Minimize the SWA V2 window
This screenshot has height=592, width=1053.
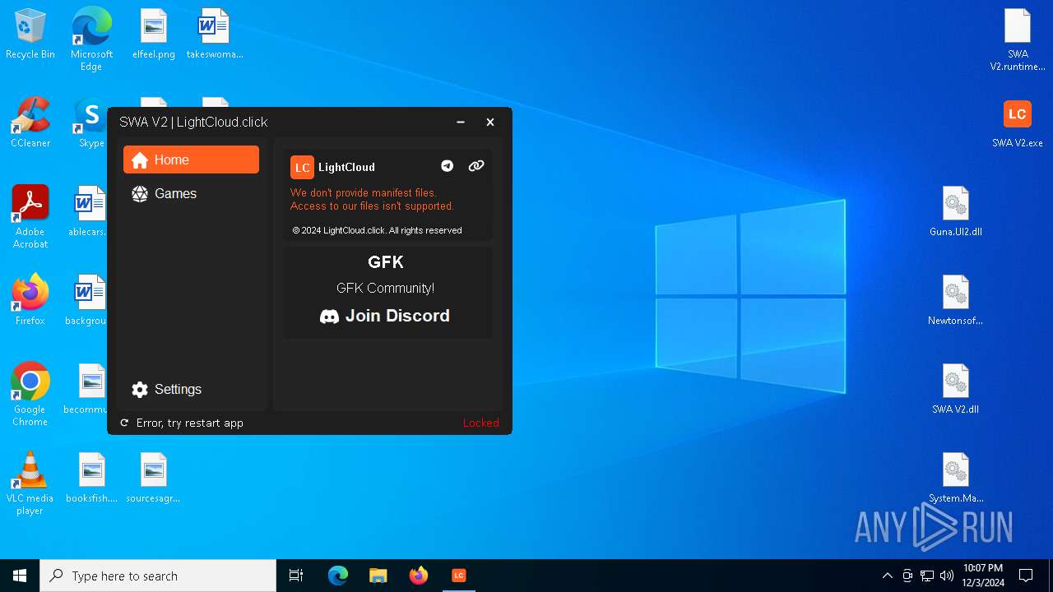(x=461, y=122)
